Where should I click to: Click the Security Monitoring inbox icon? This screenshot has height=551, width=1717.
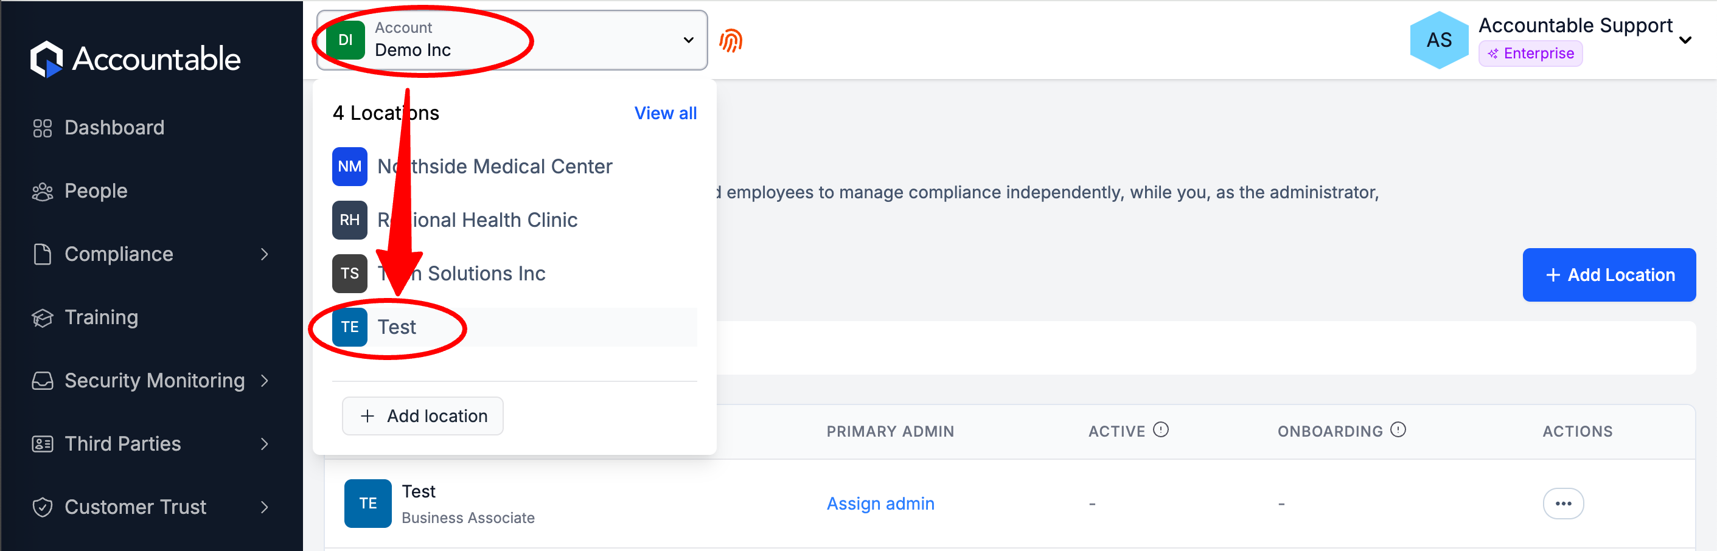42,381
